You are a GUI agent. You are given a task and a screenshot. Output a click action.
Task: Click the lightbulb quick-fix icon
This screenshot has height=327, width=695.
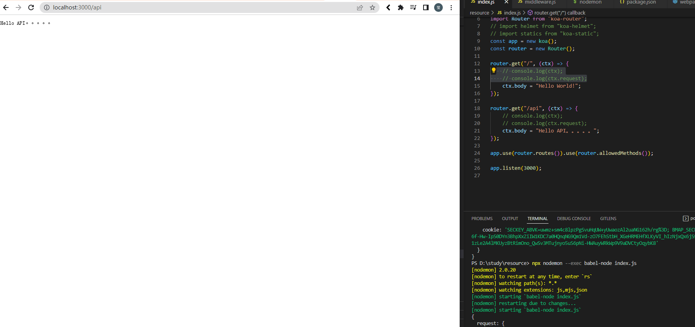coord(493,71)
